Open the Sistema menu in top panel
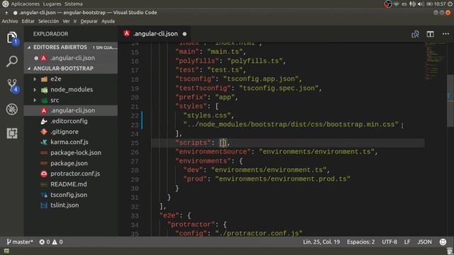Image resolution: width=454 pixels, height=255 pixels. [x=74, y=4]
